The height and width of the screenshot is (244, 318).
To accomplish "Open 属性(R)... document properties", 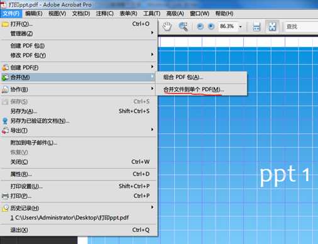I will (x=79, y=174).
